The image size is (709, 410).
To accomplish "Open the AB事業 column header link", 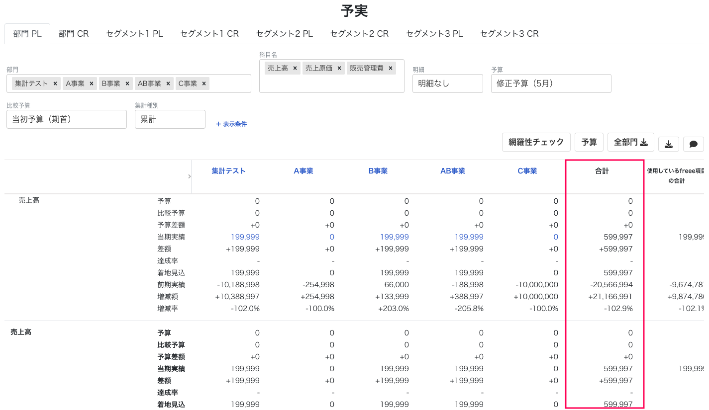I will point(453,171).
